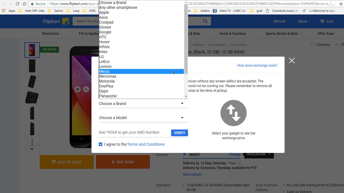Screen dimensions: 344x193
Task: Choose Asus in the brand list
Action: (x=141, y=17)
